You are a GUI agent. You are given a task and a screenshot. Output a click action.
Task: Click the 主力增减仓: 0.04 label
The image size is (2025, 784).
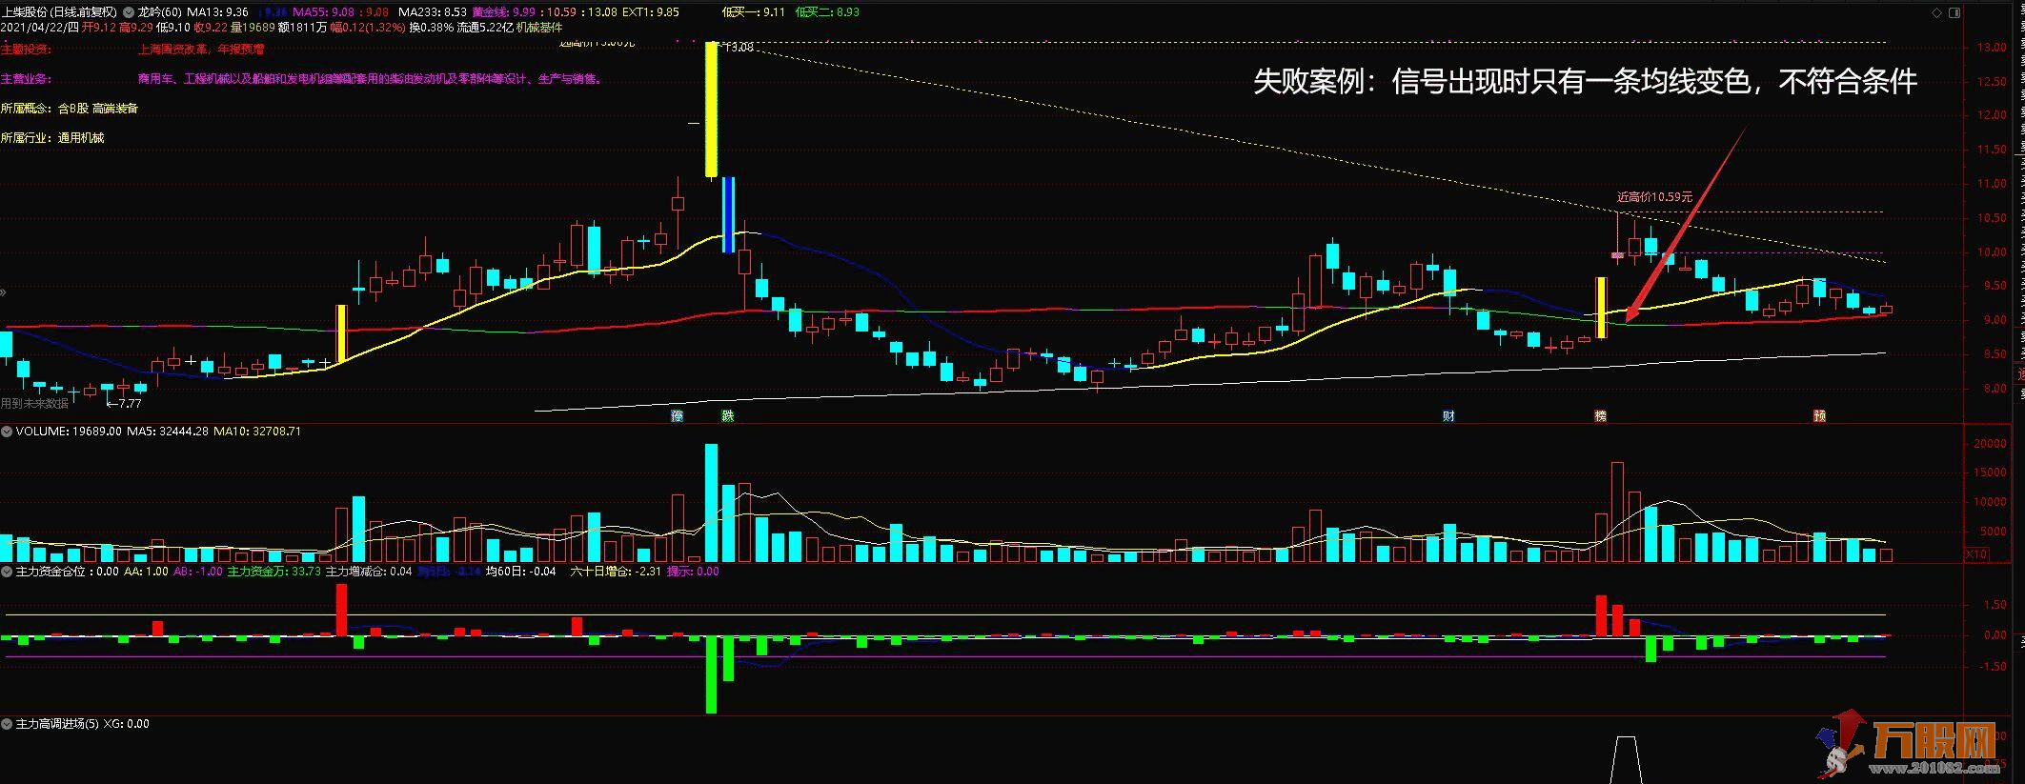point(369,572)
